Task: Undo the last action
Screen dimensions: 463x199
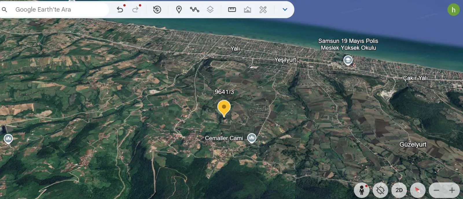Action: [x=120, y=10]
